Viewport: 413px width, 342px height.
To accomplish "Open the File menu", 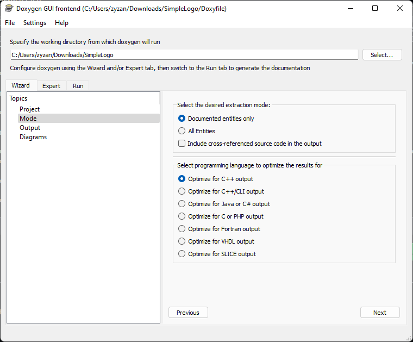I will tap(10, 23).
